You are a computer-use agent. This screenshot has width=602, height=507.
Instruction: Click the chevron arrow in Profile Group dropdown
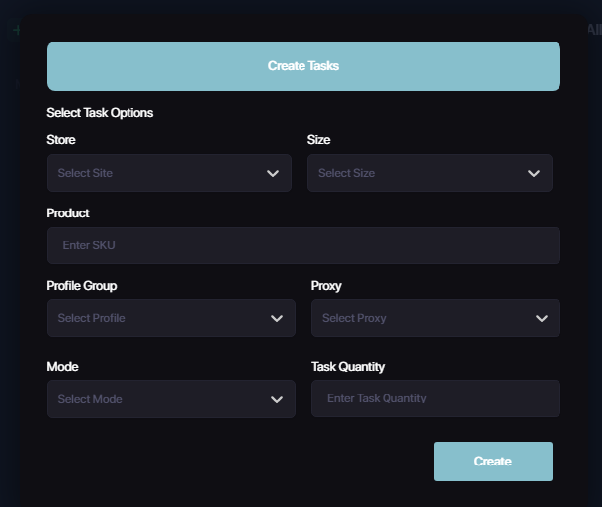(277, 318)
